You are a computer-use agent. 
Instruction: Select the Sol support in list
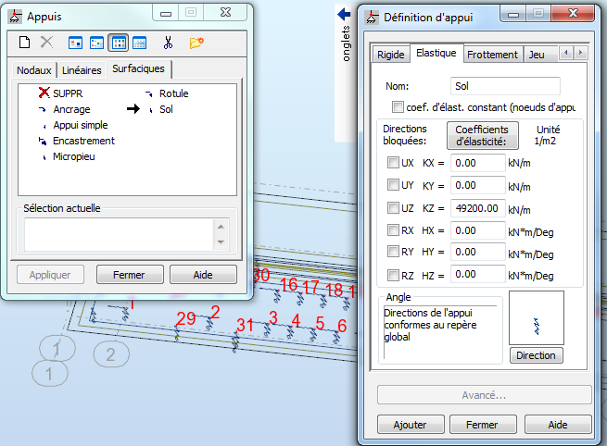tap(166, 109)
